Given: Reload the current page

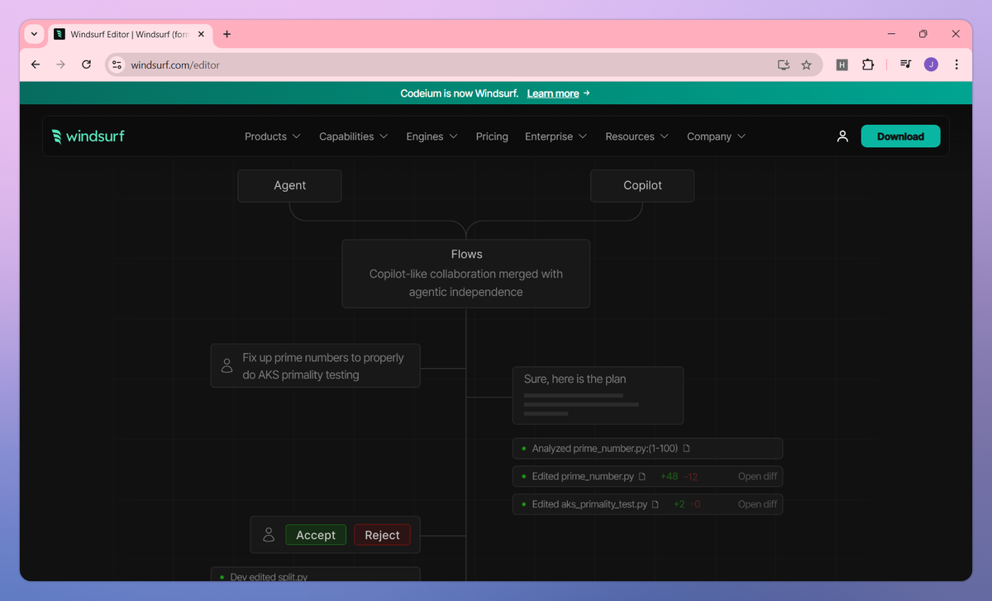Looking at the screenshot, I should coord(86,64).
